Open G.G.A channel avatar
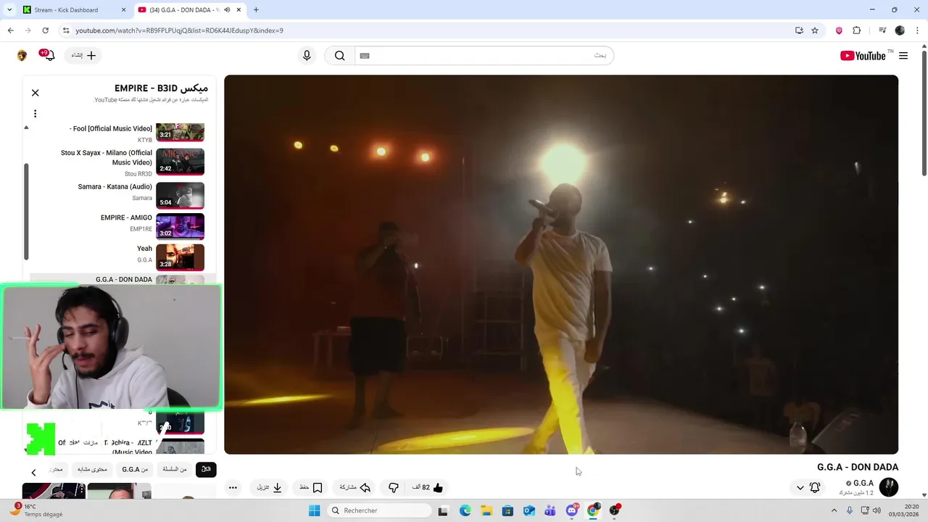The height and width of the screenshot is (522, 928). (x=888, y=487)
